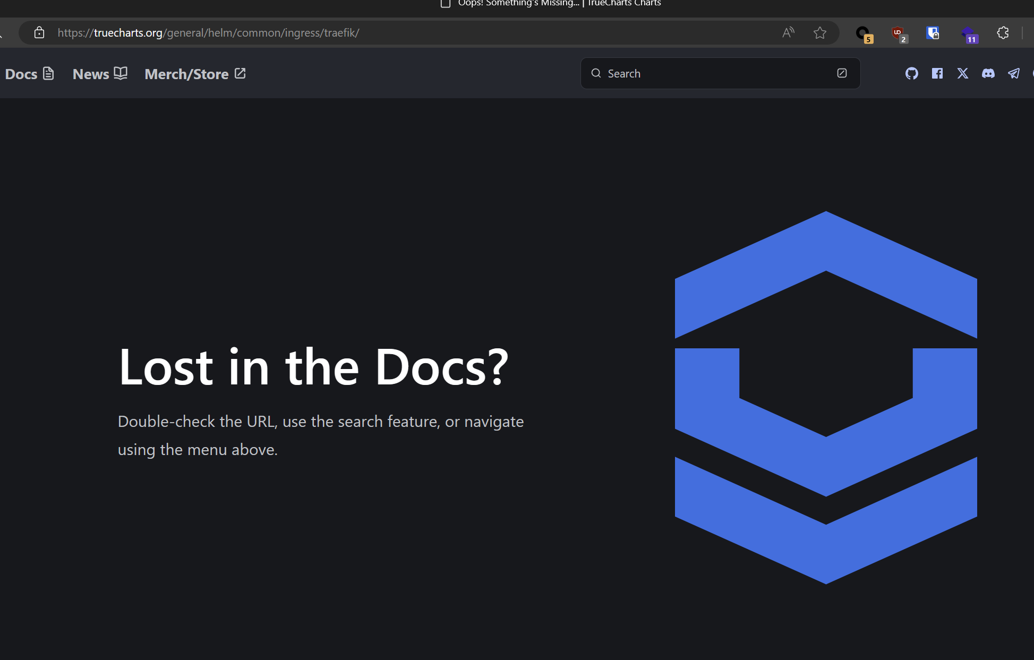
Task: Open the TrueCharts GitHub link icon
Action: (x=911, y=73)
